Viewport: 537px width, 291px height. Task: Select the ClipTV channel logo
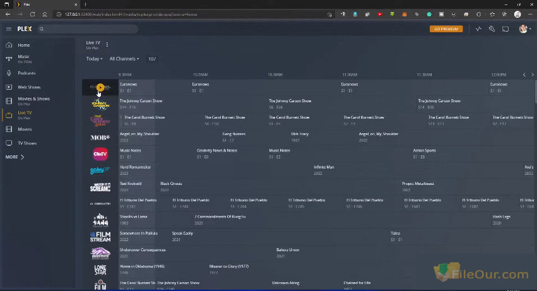[x=100, y=154]
